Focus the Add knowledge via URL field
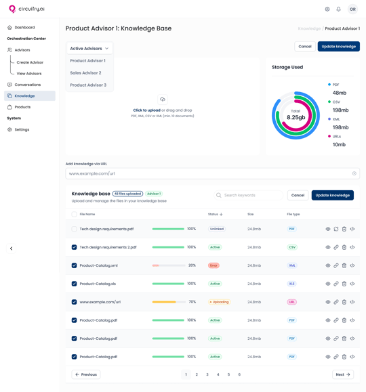 click(213, 173)
